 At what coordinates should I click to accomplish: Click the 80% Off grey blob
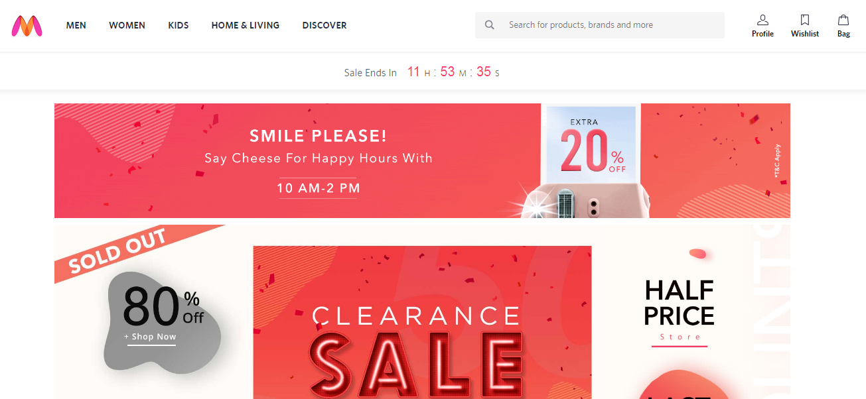[164, 321]
